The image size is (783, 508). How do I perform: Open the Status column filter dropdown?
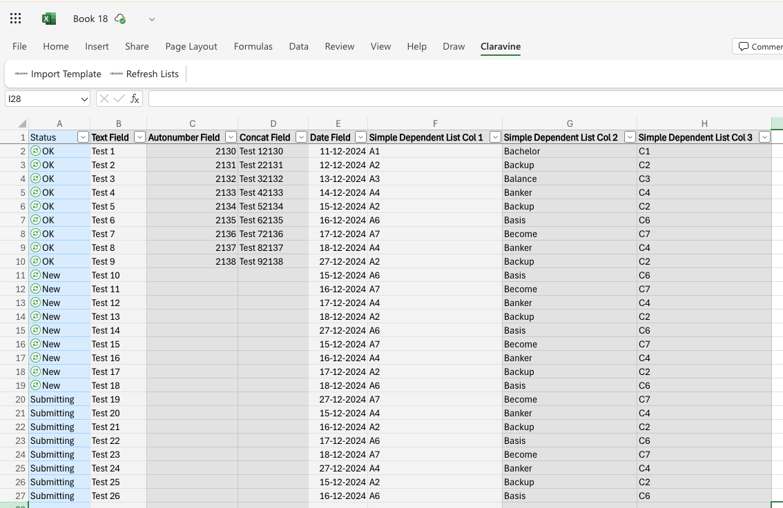83,137
